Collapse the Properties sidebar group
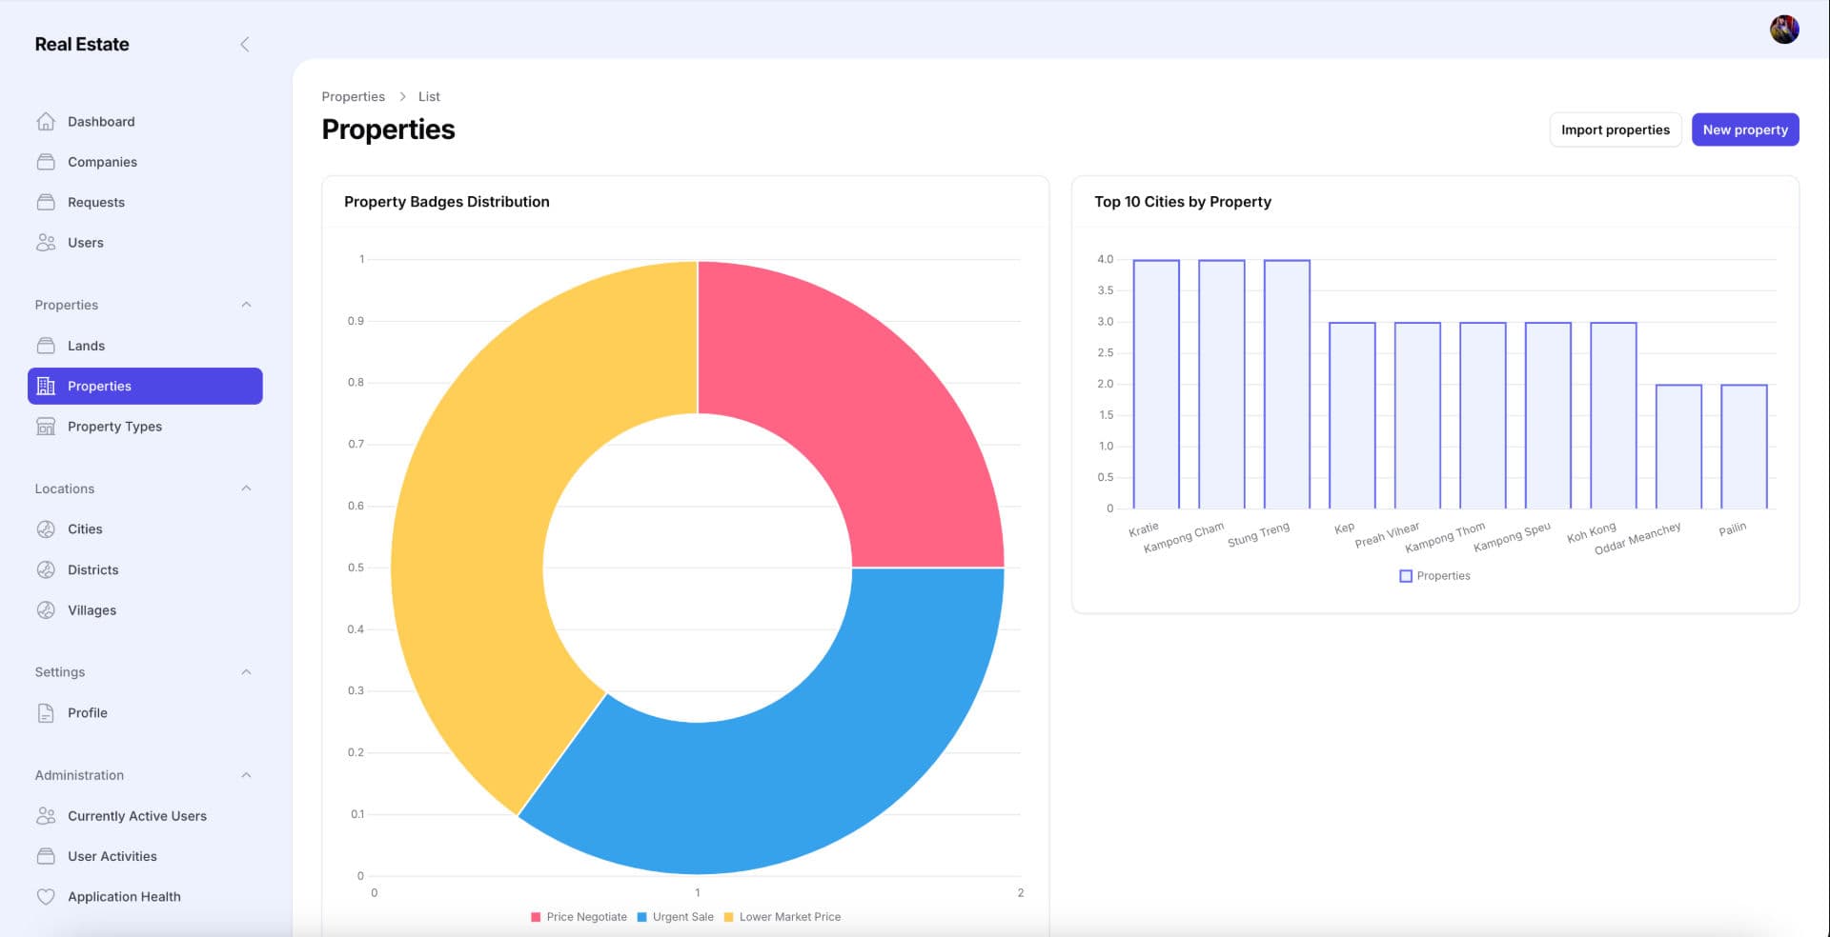Screen dimensions: 1830x937 (246, 305)
